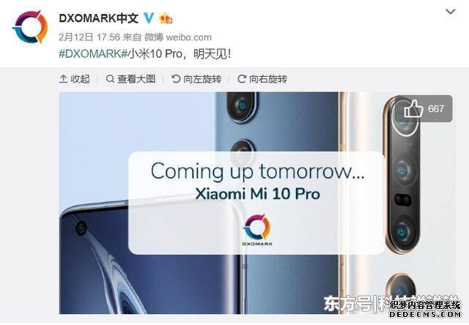Image resolution: width=469 pixels, height=325 pixels.
Task: Click the counterclockwise rotate icon
Action: pyautogui.click(x=176, y=79)
